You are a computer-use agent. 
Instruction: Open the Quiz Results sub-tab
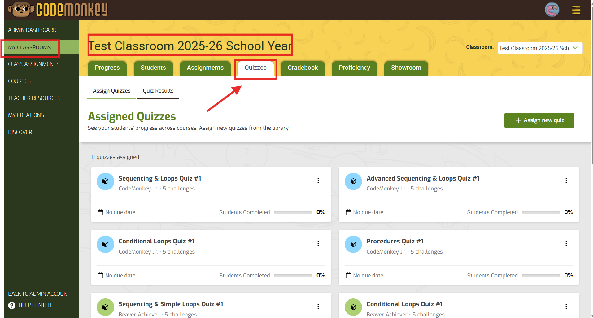(158, 91)
